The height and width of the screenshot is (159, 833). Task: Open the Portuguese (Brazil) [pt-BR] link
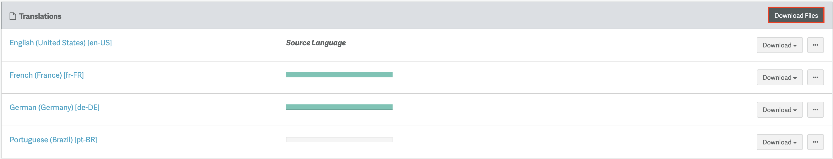pos(53,140)
